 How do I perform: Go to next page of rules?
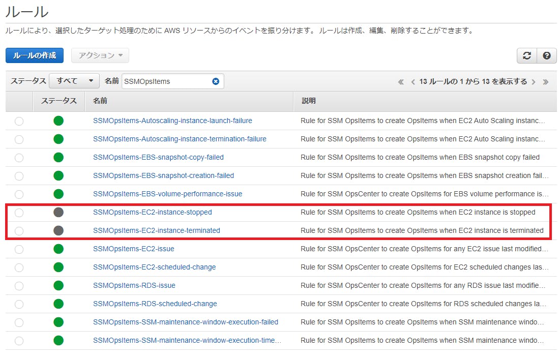tap(534, 82)
